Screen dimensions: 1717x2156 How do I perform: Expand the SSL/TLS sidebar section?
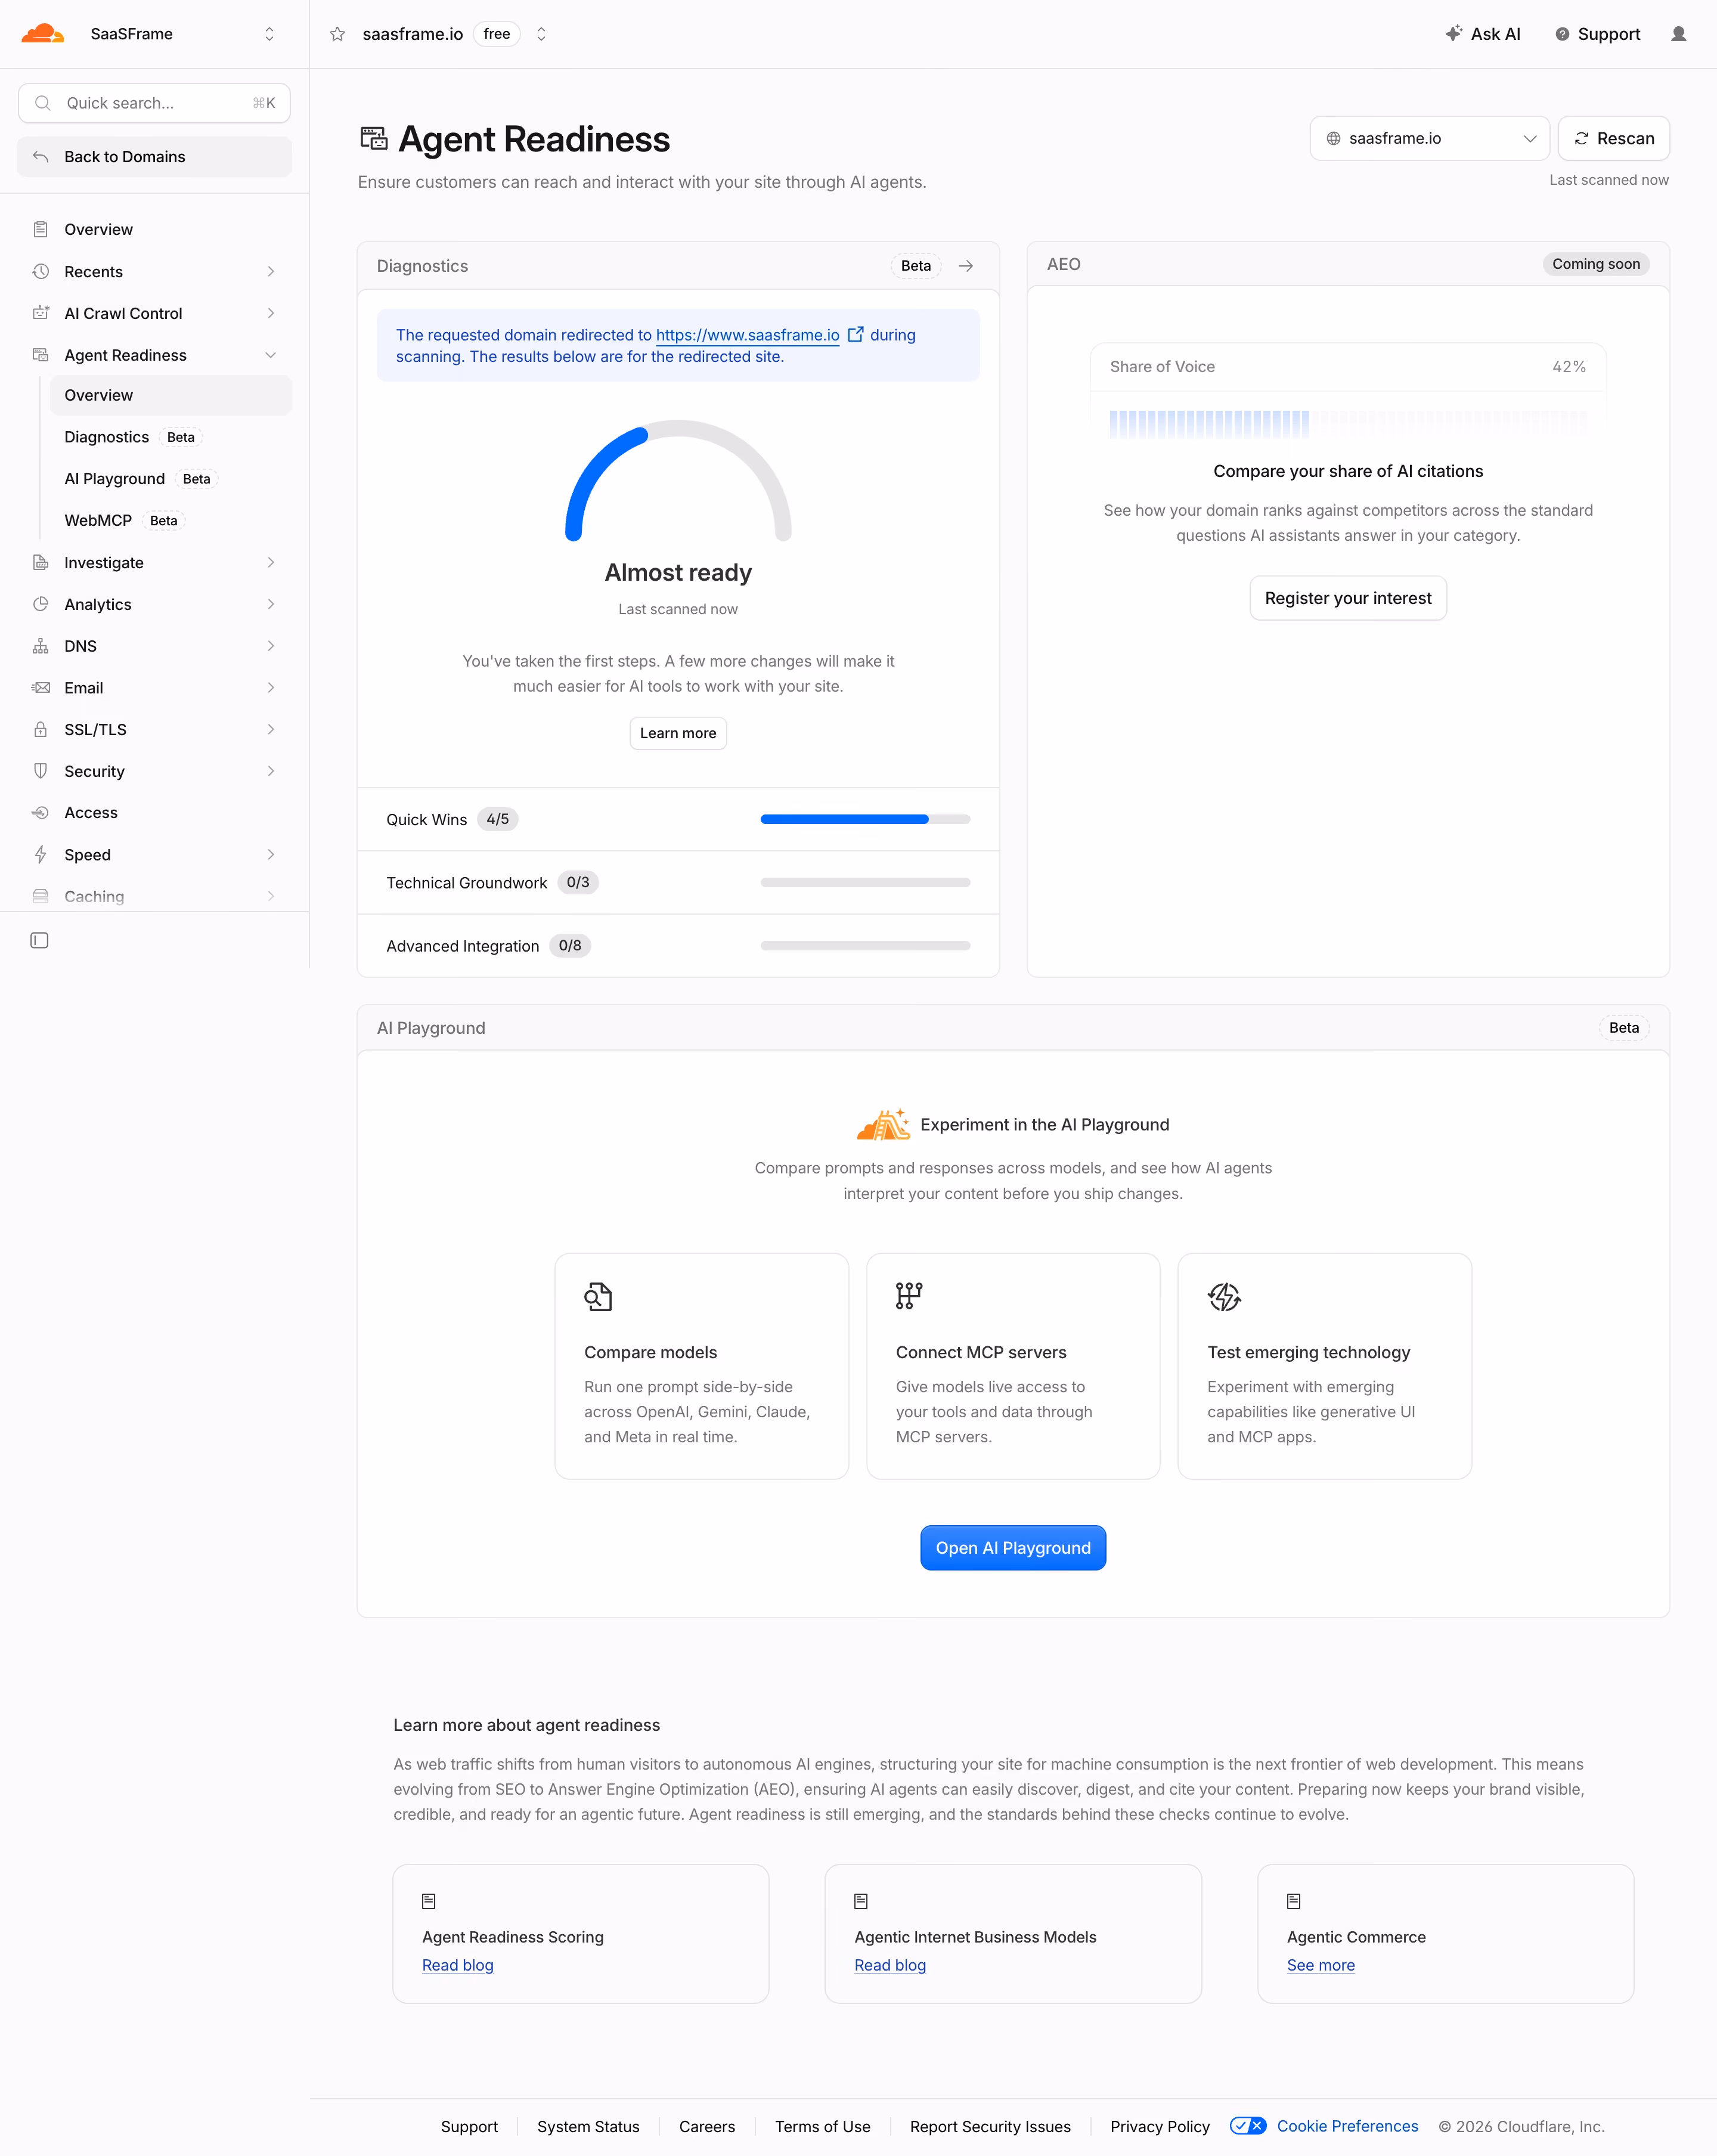(x=154, y=730)
